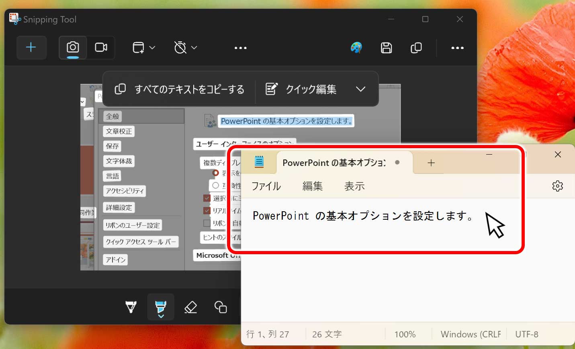The height and width of the screenshot is (349, 575).
Task: Select the empty radio button in capture
Action: click(216, 185)
